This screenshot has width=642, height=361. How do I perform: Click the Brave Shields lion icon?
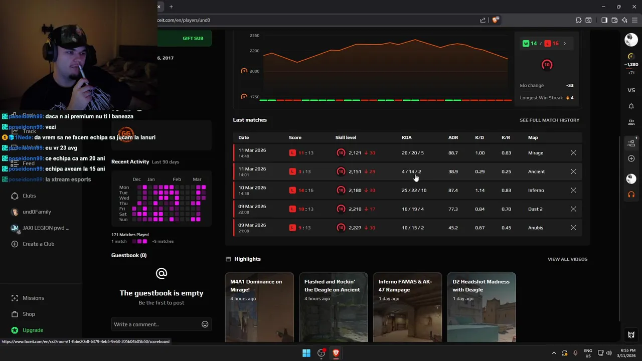[495, 20]
